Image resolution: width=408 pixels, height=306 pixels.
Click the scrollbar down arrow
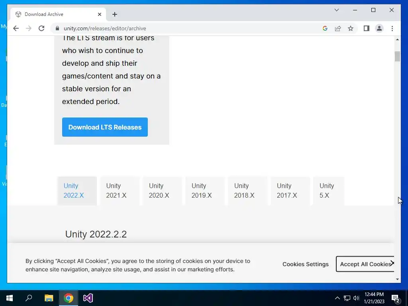(x=397, y=279)
